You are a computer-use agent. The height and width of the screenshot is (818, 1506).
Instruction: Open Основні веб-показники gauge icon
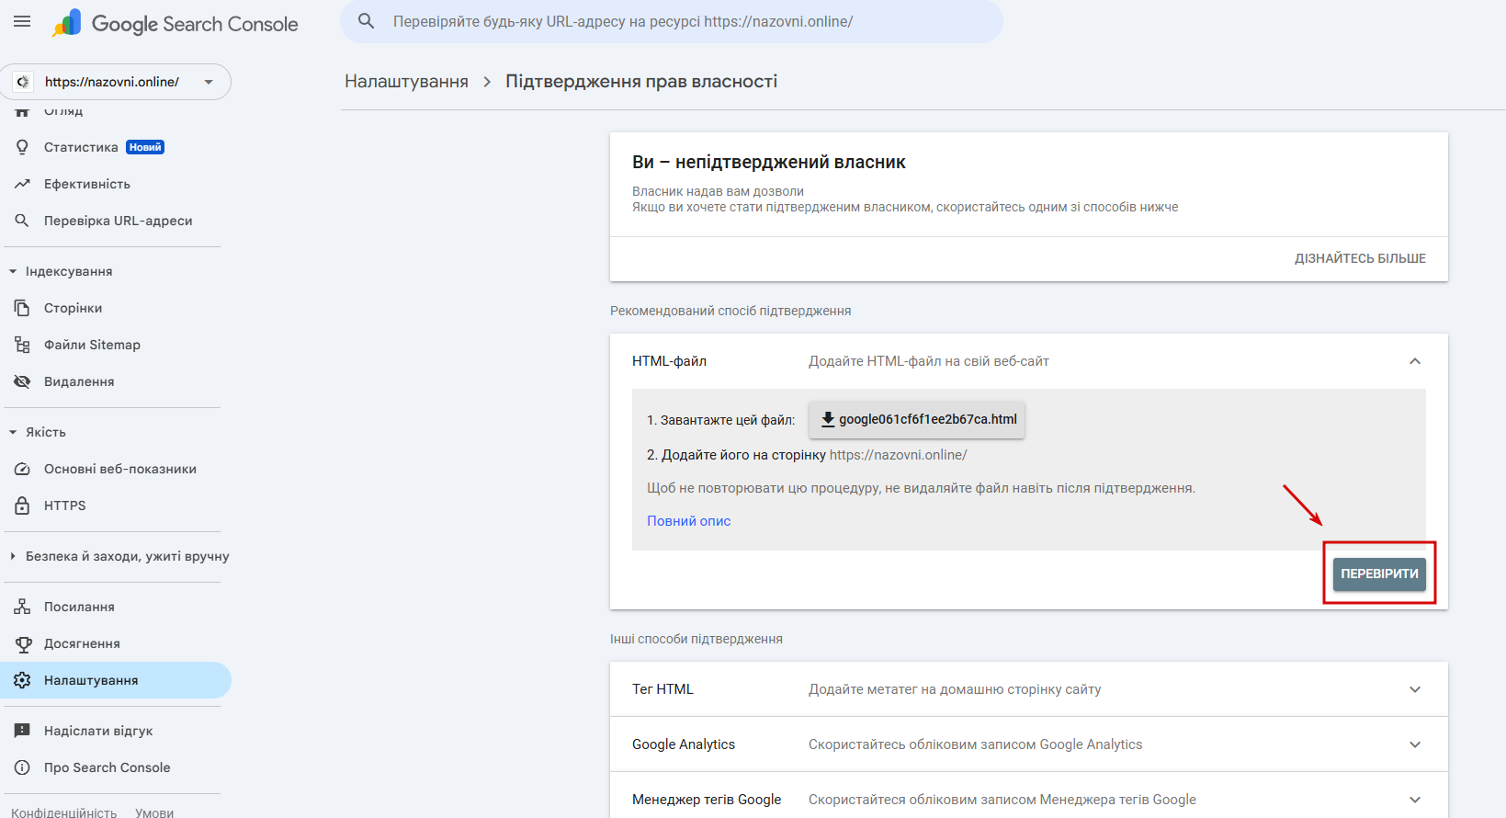point(22,469)
